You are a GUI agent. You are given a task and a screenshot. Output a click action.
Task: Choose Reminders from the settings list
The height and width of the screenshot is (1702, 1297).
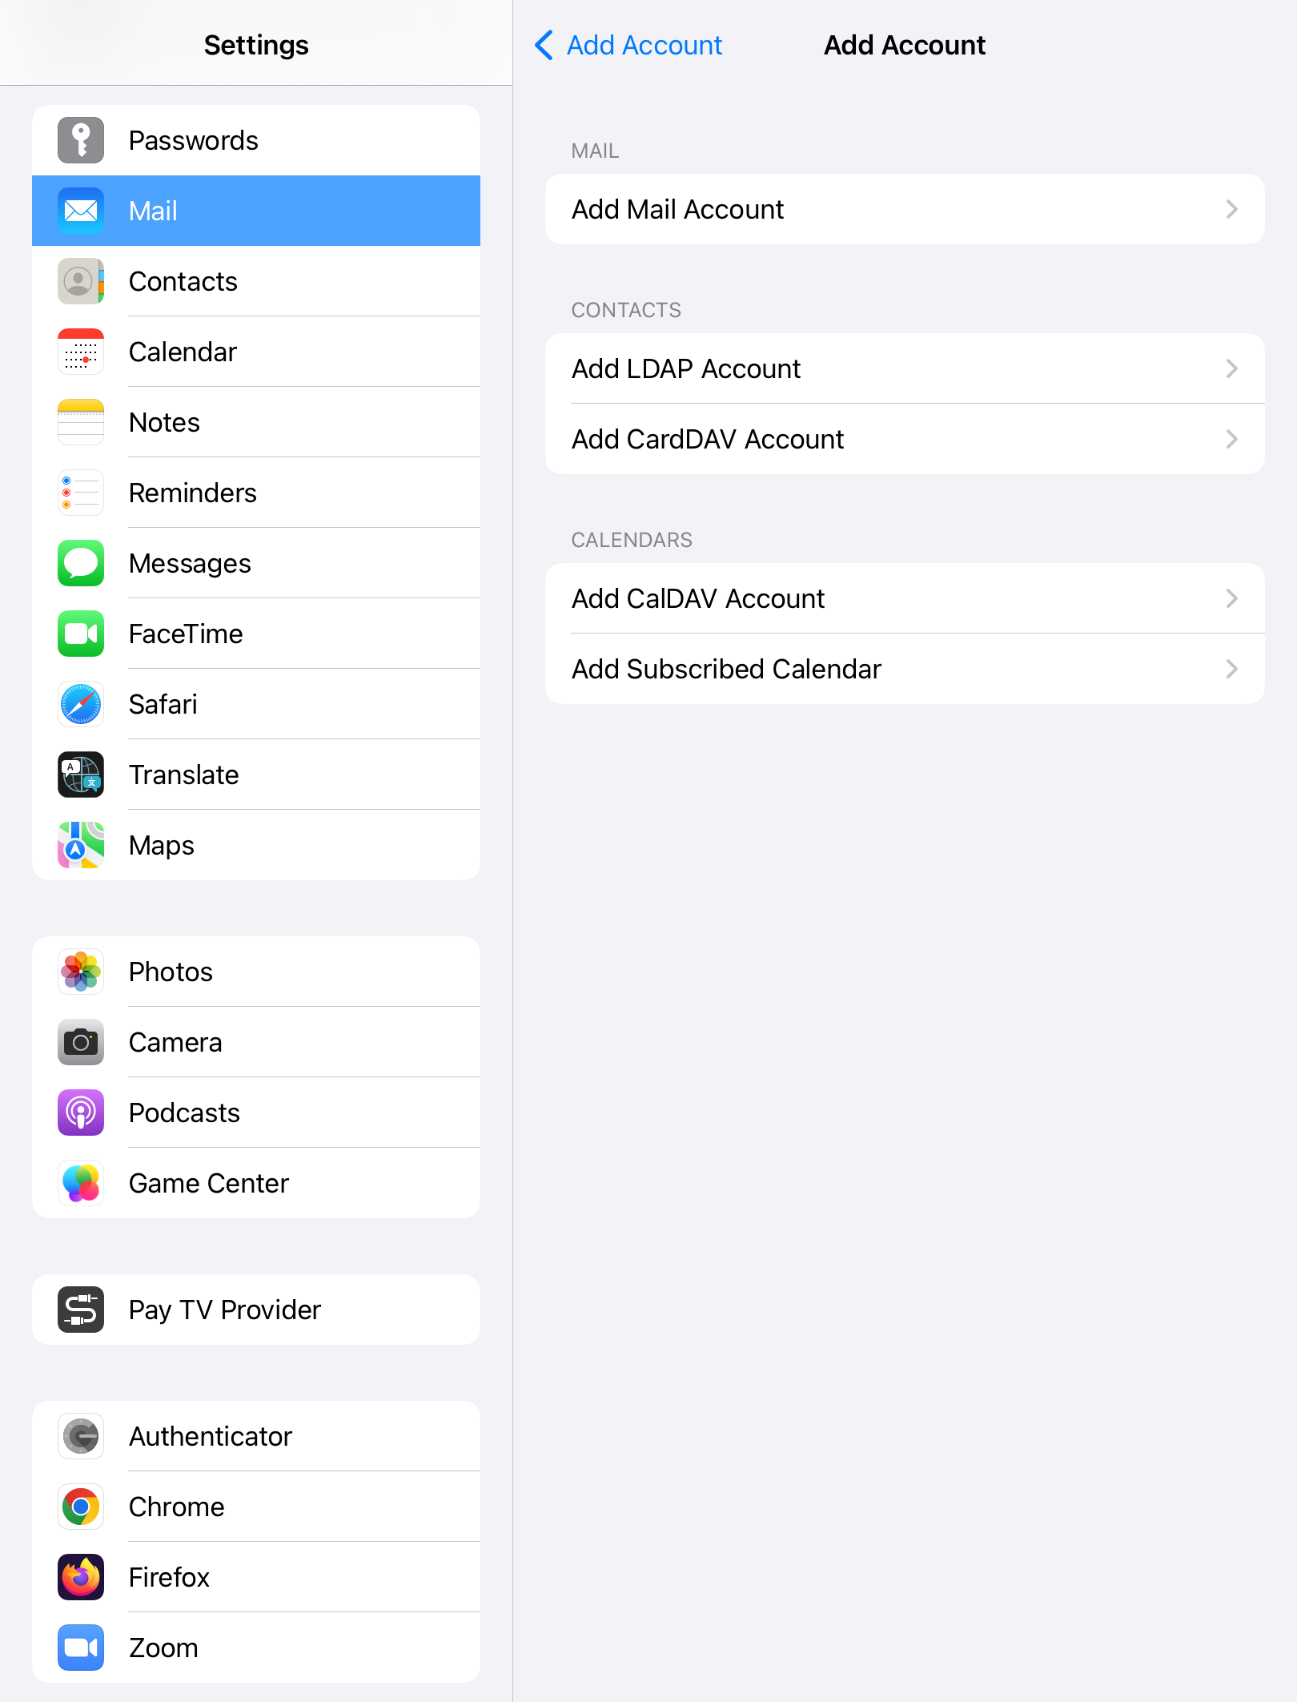[x=256, y=493]
